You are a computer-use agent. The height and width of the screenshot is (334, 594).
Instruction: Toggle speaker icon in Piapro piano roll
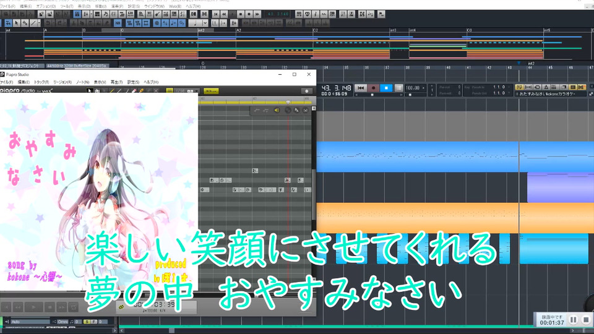click(x=277, y=110)
